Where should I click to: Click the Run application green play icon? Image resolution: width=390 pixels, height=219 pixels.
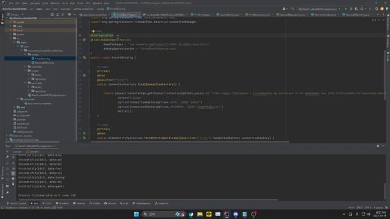coord(346,9)
